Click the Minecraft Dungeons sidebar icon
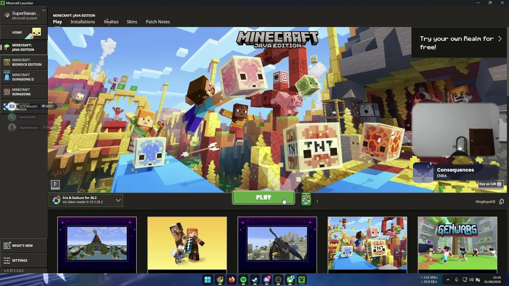 7,92
